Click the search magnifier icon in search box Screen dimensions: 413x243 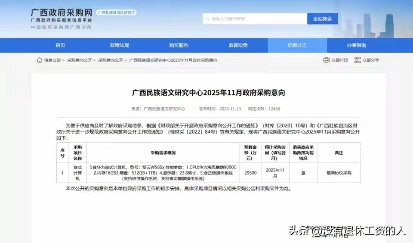(207, 19)
